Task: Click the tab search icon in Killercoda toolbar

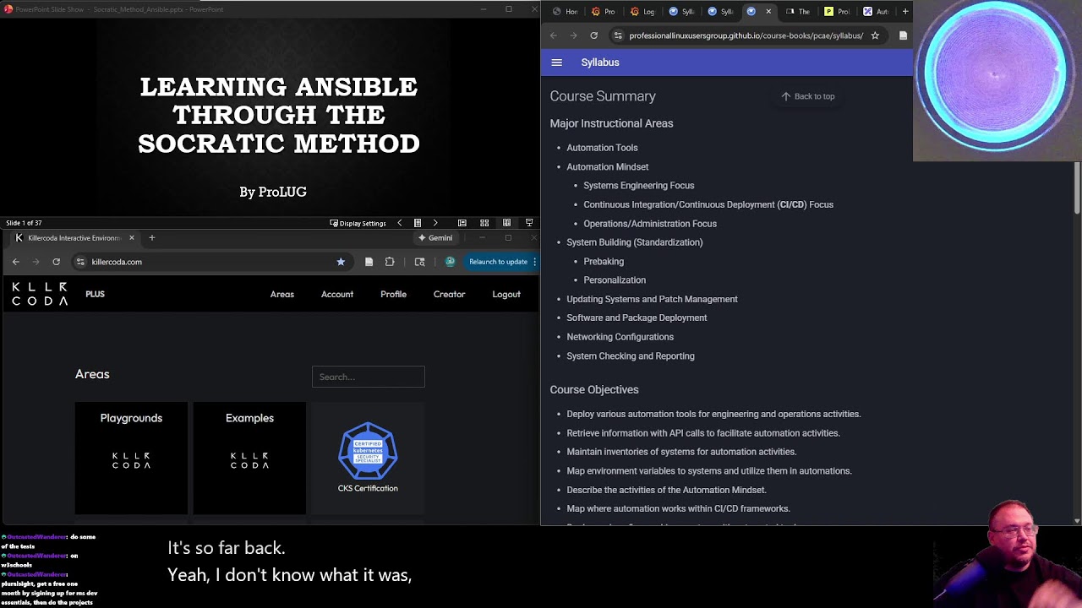Action: click(419, 262)
